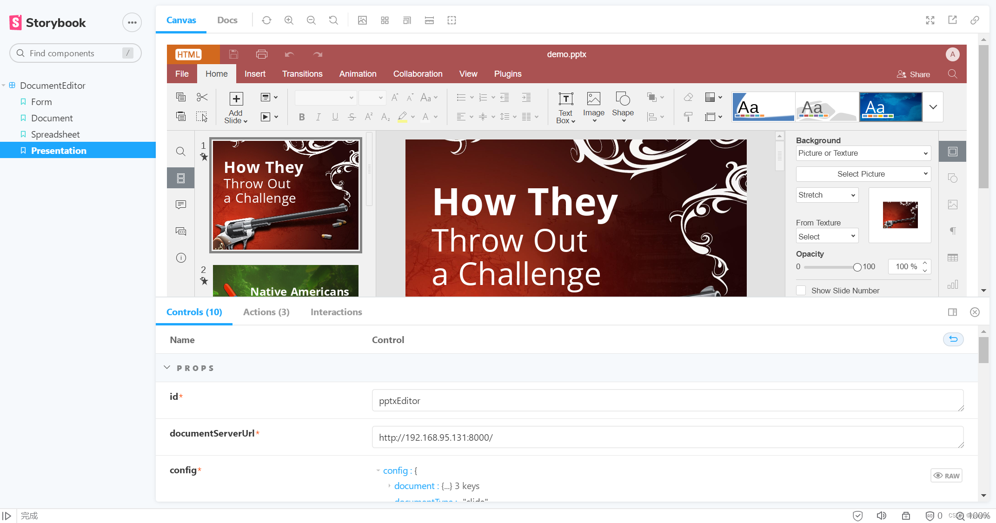The image size is (996, 523).
Task: Switch to the Docs tab
Action: 227,20
